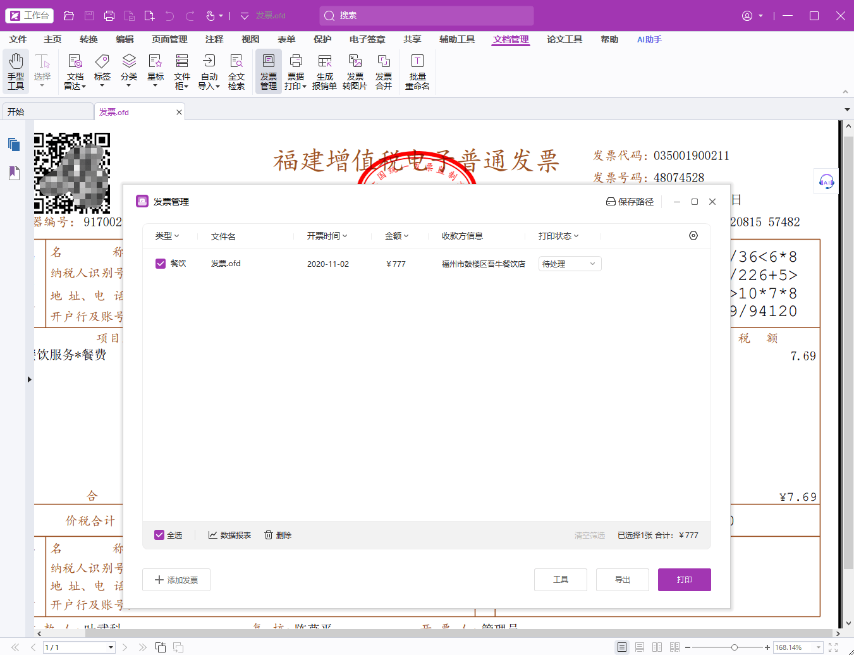Click the Undo arrow in title bar
This screenshot has width=854, height=655.
pyautogui.click(x=169, y=16)
